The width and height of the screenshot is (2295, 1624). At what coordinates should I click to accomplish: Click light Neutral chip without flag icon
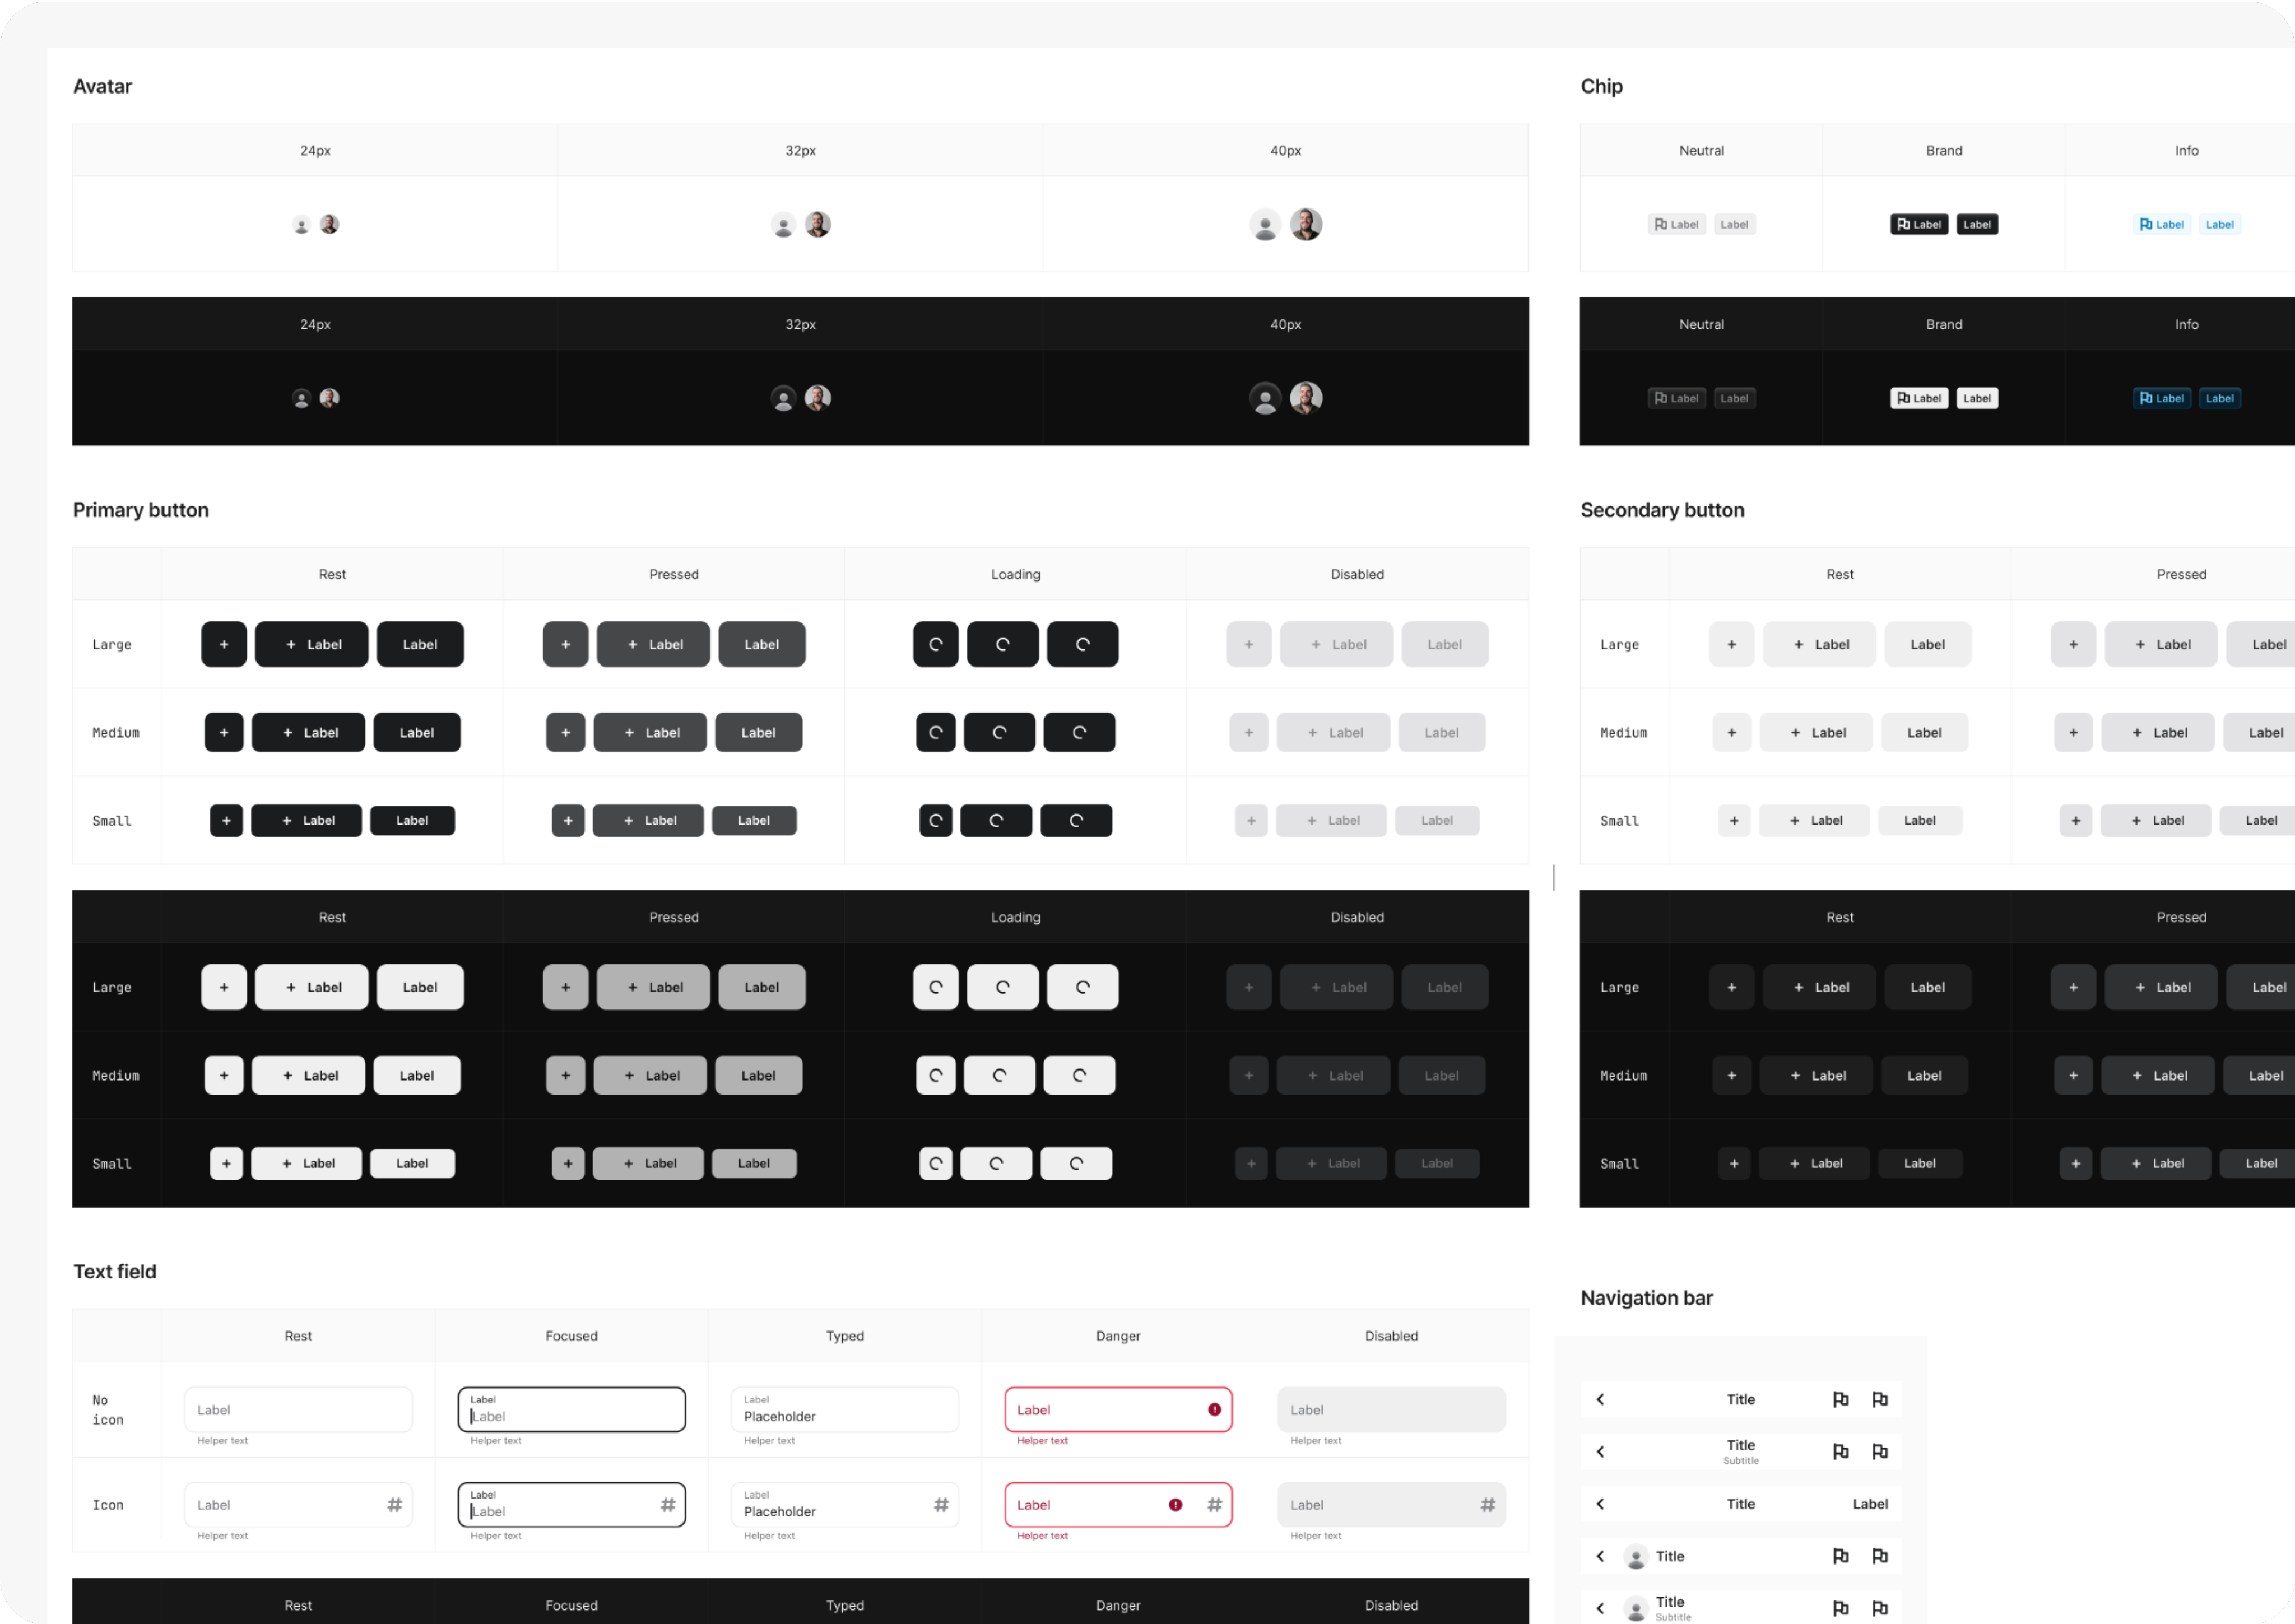click(1734, 224)
